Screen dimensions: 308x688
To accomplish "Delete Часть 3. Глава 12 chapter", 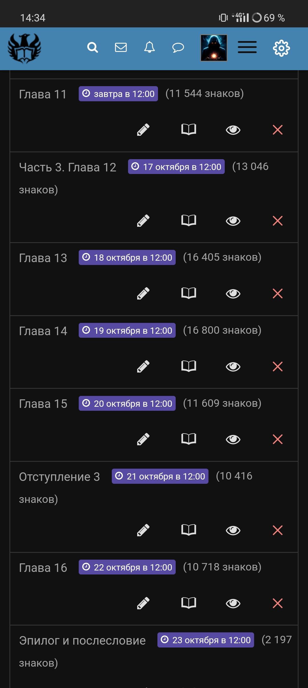I will 277,221.
